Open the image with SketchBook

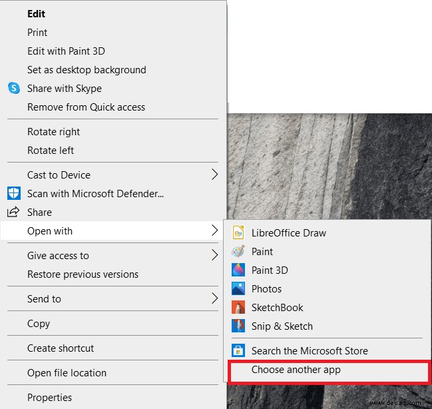(x=327, y=308)
